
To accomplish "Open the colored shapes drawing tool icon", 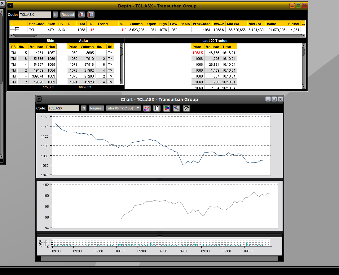I will [x=167, y=108].
